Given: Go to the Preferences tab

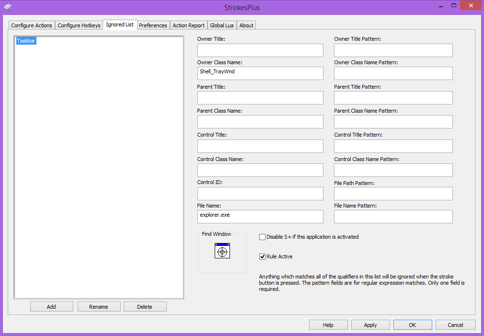Looking at the screenshot, I should (153, 25).
